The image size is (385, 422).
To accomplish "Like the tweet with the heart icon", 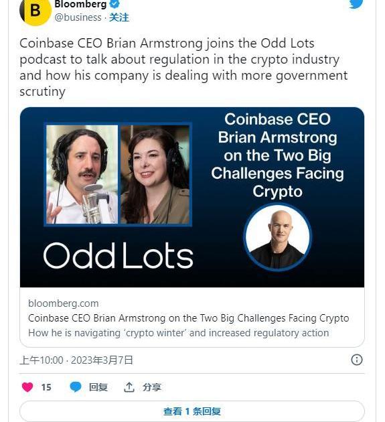I will point(27,387).
